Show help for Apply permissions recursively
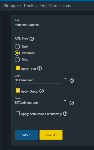This screenshot has width=94, height=150. click(x=65, y=114)
